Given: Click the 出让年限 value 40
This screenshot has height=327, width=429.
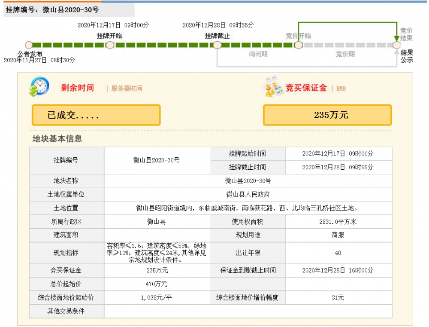Looking at the screenshot, I should (x=339, y=253).
